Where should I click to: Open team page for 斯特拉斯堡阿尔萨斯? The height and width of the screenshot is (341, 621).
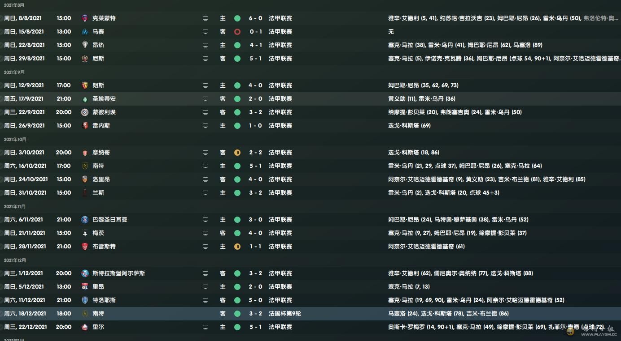[118, 273]
